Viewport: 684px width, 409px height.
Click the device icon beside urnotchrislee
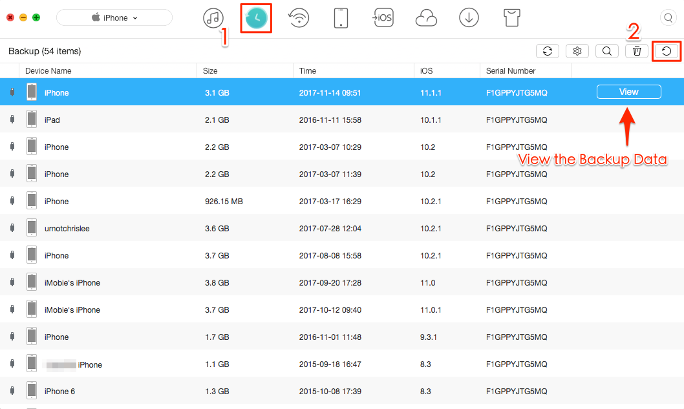point(32,227)
